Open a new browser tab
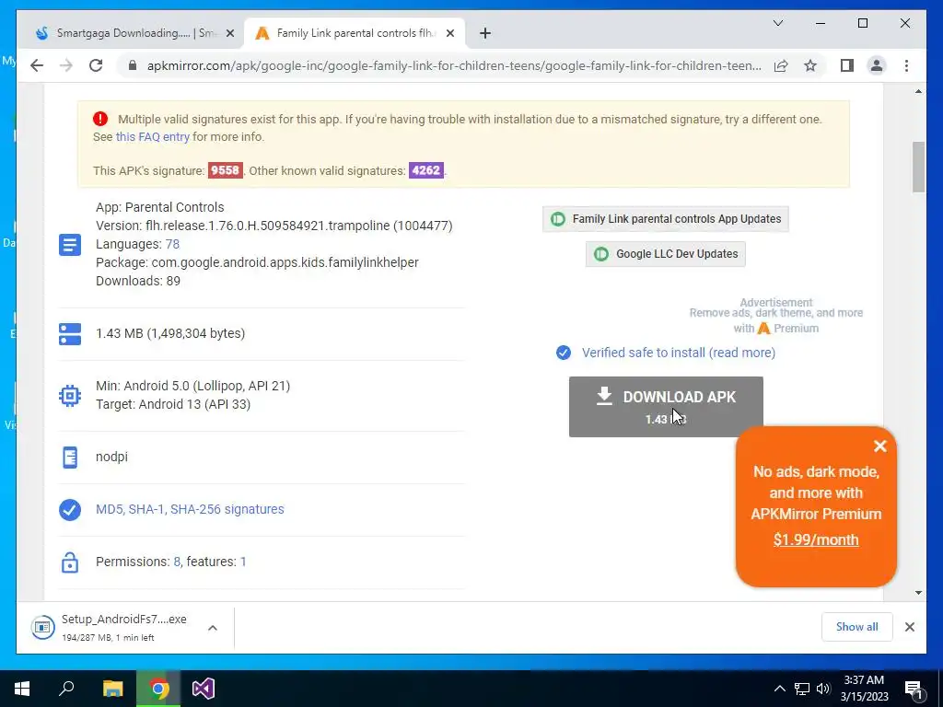The height and width of the screenshot is (707, 943). click(485, 33)
